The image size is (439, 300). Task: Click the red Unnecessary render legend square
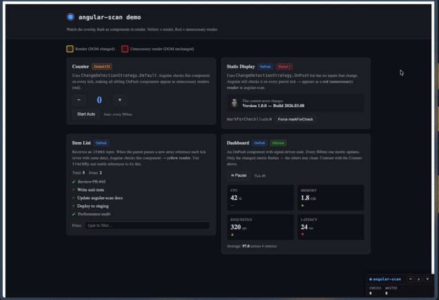click(x=125, y=49)
